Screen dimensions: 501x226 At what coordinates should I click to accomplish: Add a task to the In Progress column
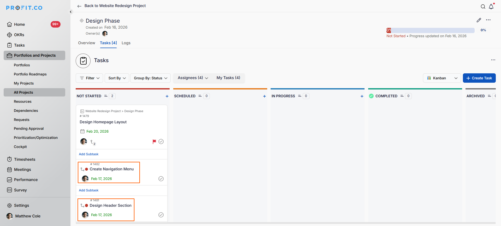362,96
